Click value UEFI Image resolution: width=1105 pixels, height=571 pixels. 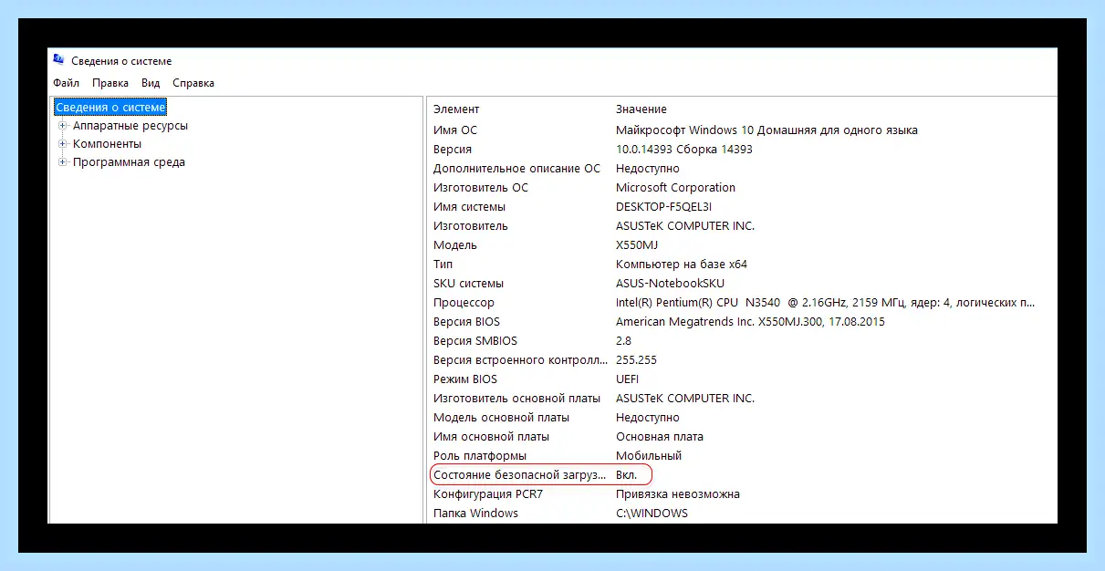pos(628,379)
